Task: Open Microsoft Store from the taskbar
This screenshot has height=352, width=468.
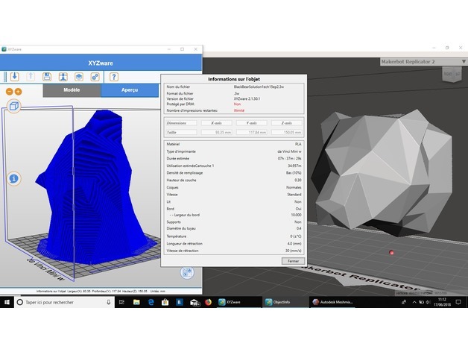Action: (165, 302)
